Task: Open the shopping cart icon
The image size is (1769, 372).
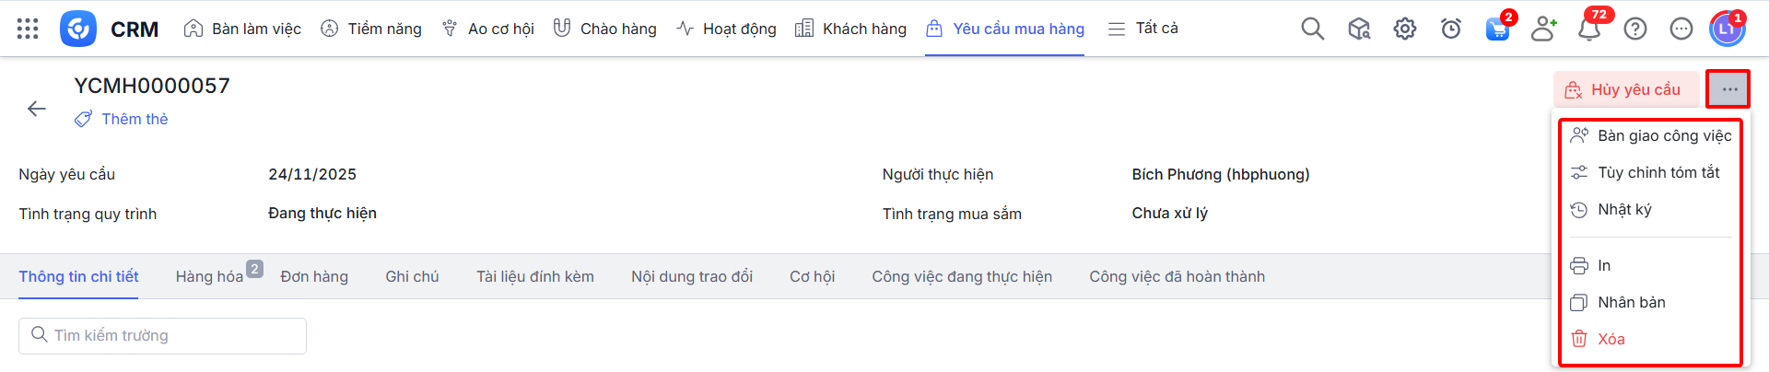Action: [1497, 29]
